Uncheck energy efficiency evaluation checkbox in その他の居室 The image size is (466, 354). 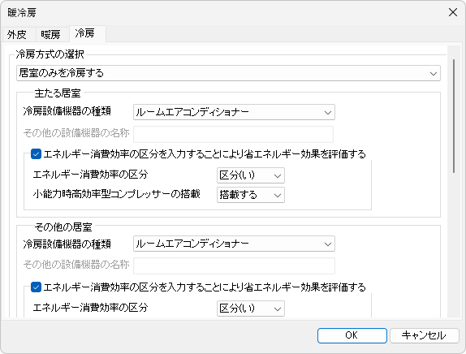[x=36, y=287]
